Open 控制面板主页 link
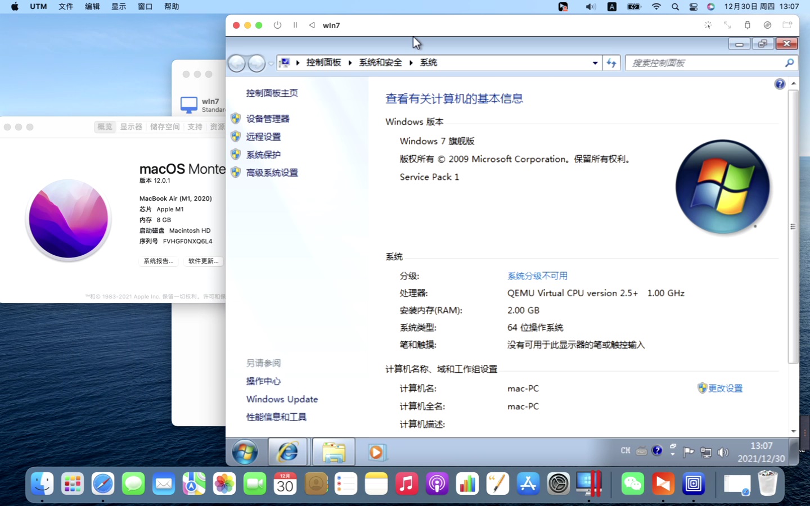Viewport: 810px width, 506px height. [272, 93]
